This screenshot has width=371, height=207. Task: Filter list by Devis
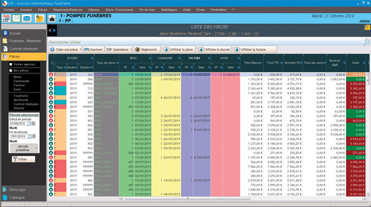(x=17, y=77)
